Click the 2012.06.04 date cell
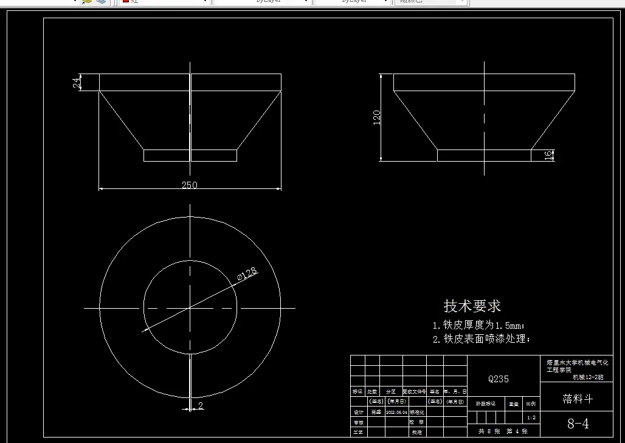625x443 pixels. click(x=396, y=413)
